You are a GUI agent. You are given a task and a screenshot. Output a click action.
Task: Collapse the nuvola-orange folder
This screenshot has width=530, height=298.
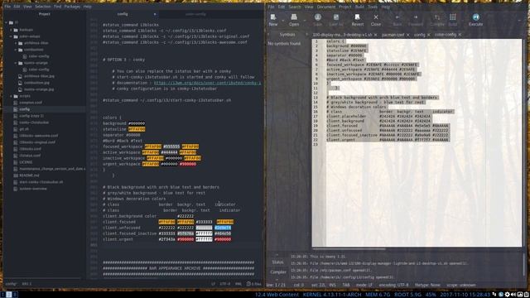coord(16,63)
